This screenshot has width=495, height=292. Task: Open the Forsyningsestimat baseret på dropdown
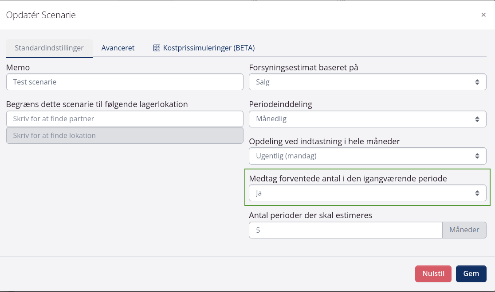coord(367,82)
